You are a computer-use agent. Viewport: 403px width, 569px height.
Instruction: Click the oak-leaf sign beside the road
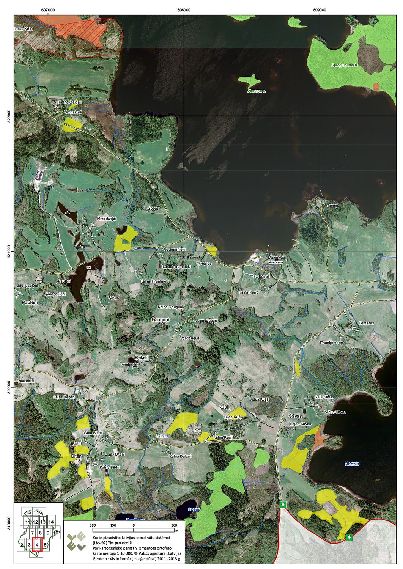click(283, 505)
